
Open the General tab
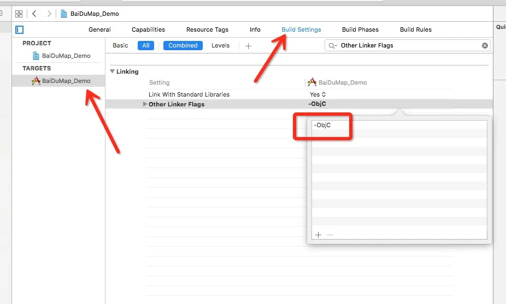pyautogui.click(x=99, y=29)
